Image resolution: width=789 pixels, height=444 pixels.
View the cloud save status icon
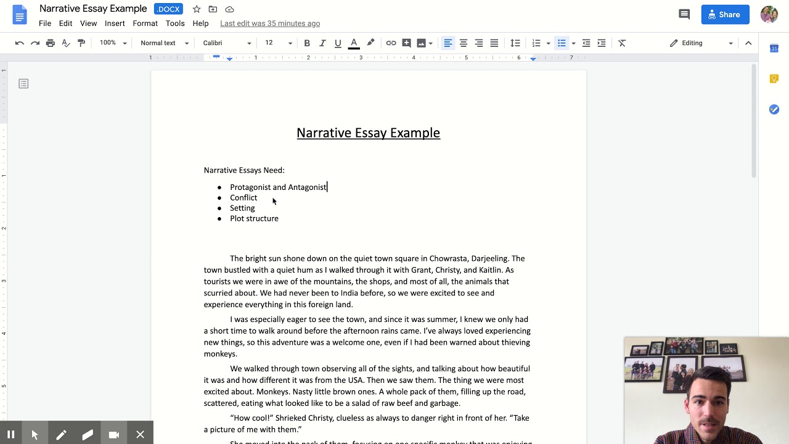[x=229, y=9]
